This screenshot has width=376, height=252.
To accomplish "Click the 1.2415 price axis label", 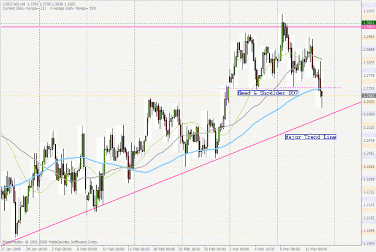I will 369,153.
